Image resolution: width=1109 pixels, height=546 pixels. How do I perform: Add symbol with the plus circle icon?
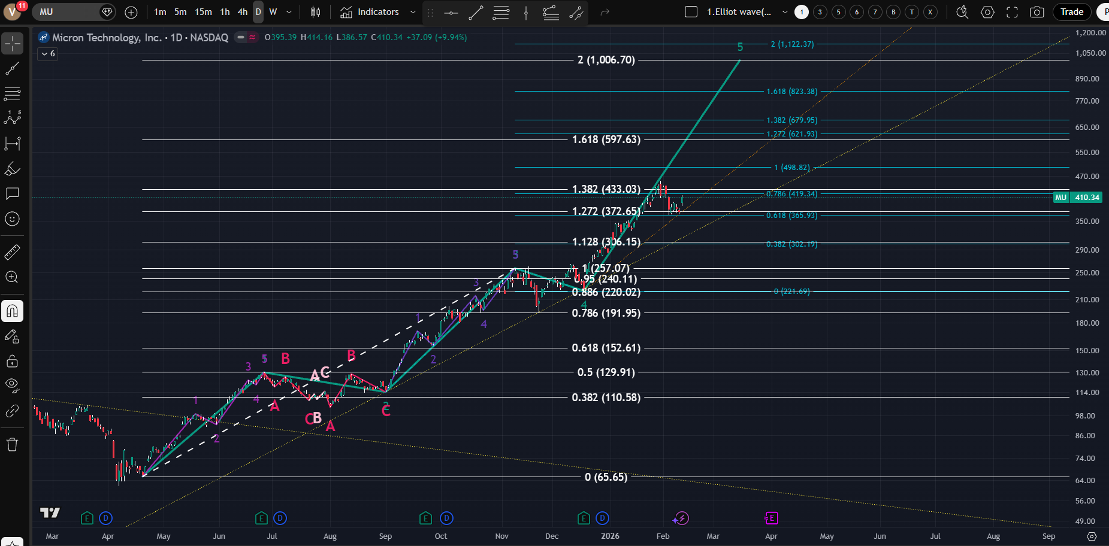coord(131,12)
